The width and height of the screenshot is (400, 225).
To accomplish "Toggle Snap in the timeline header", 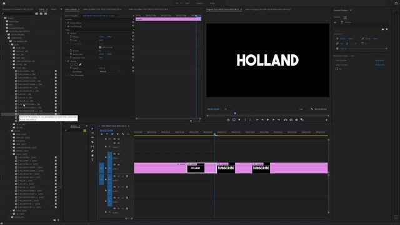I will pos(107,134).
